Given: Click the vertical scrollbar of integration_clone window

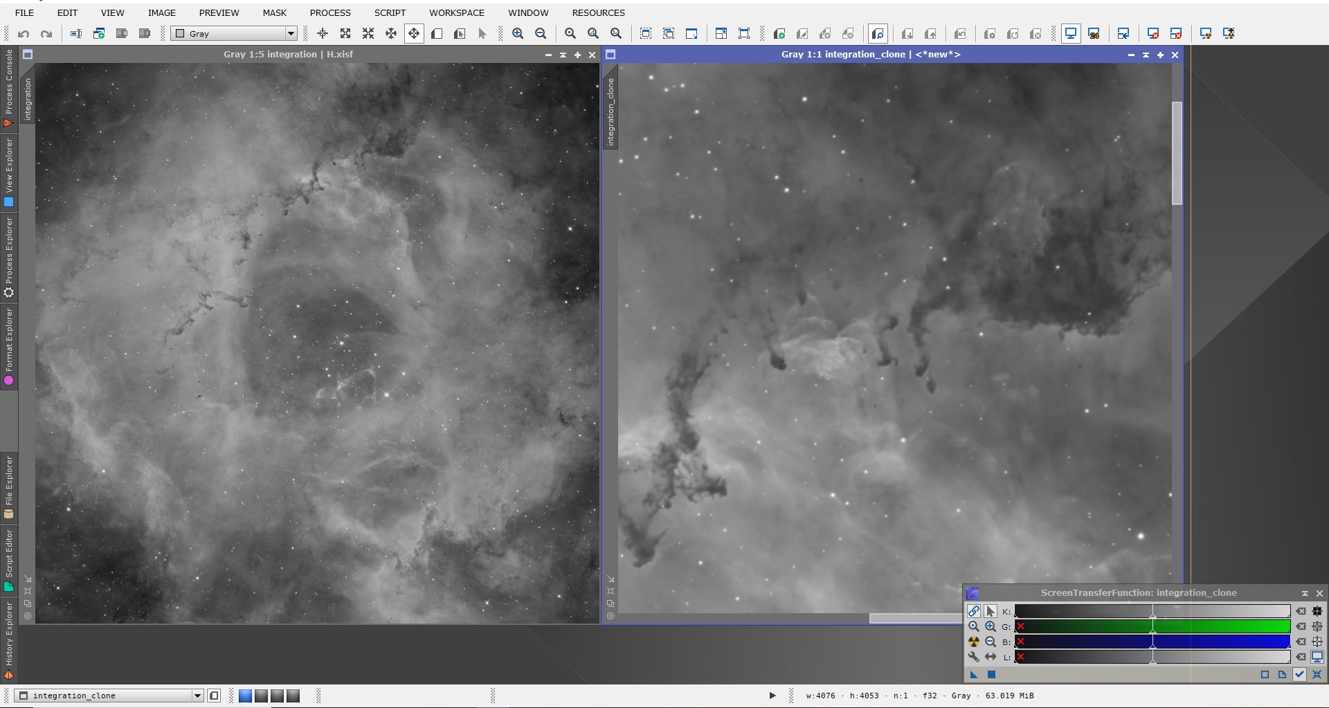Looking at the screenshot, I should pyautogui.click(x=1177, y=154).
